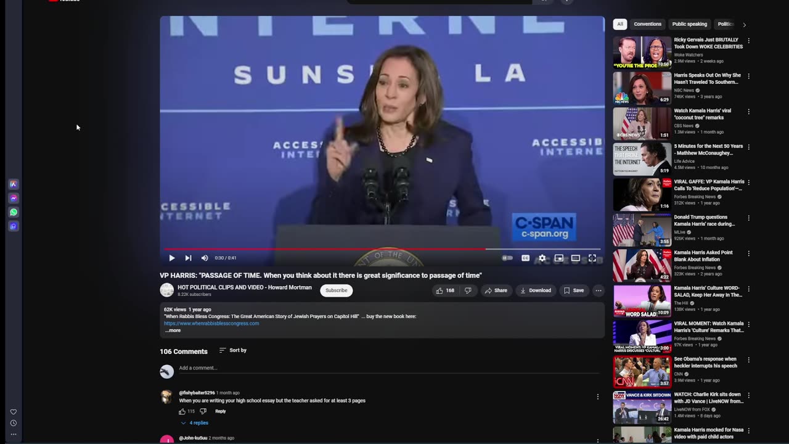Select the Conventions filter chip
Screen dimensions: 789x444
(x=647, y=24)
